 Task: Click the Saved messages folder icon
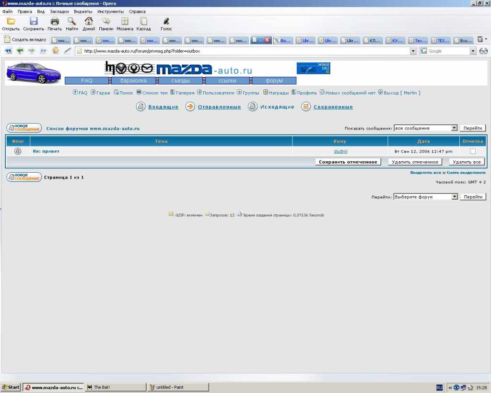click(306, 107)
